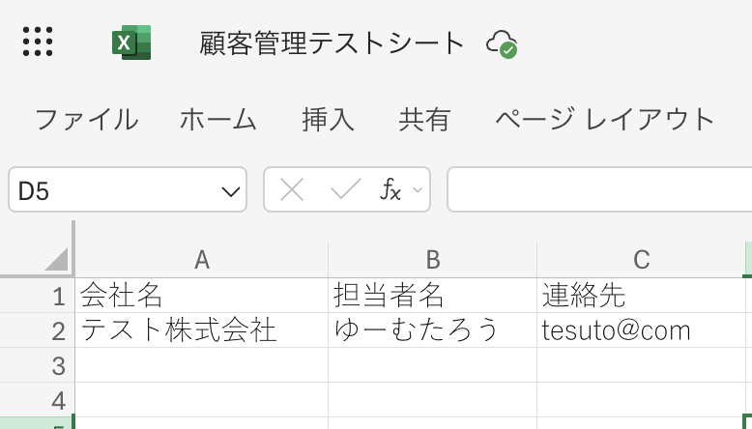Viewport: 752px width, 429px height.
Task: Click the select all corner triangle
Action: click(56, 259)
